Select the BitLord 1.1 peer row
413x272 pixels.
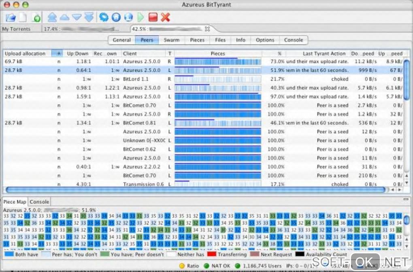coord(203,79)
